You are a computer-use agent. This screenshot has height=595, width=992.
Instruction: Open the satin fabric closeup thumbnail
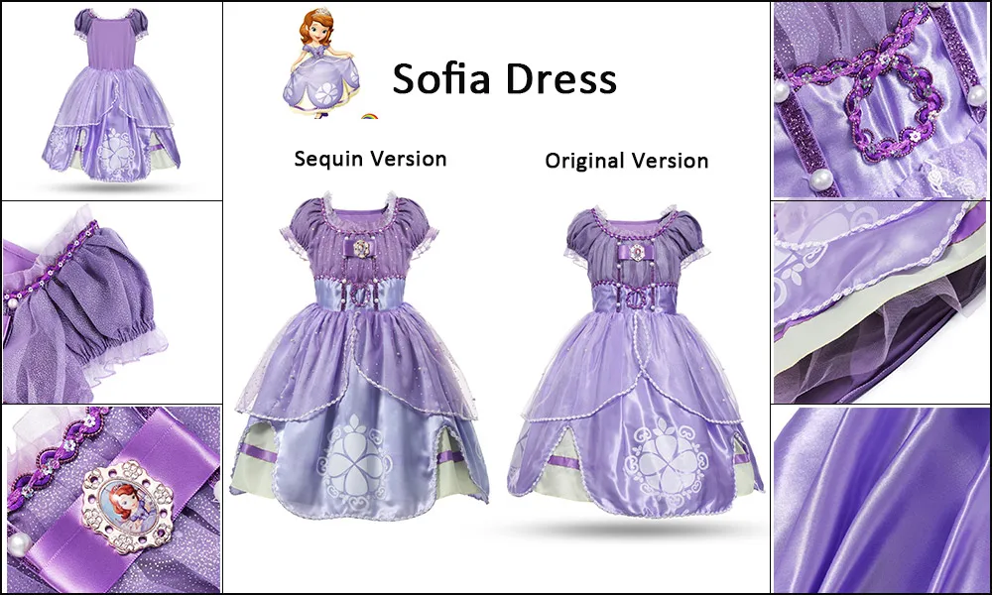(x=880, y=500)
